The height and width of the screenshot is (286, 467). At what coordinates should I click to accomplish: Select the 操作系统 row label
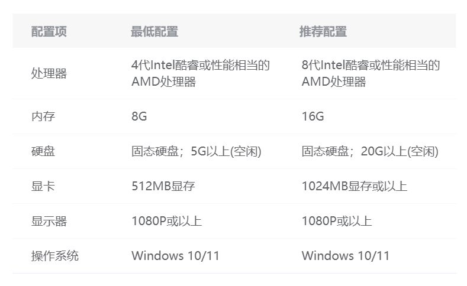tap(55, 256)
